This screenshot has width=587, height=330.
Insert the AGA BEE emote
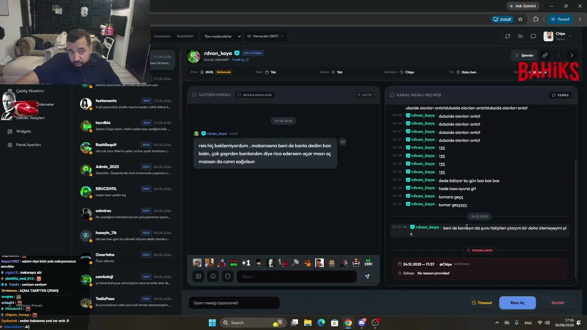(x=234, y=263)
